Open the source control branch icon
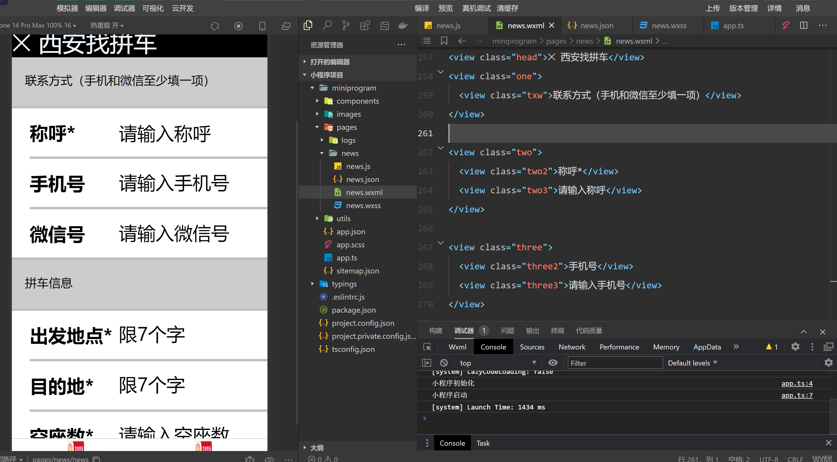837x462 pixels. click(346, 25)
